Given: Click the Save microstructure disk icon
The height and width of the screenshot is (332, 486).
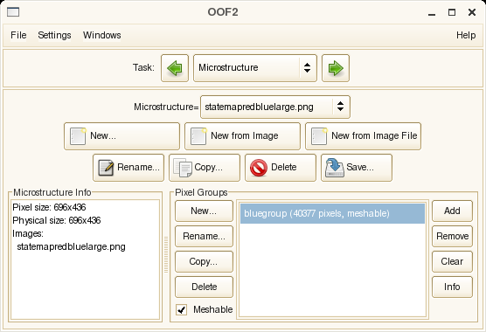Looking at the screenshot, I should [x=335, y=168].
